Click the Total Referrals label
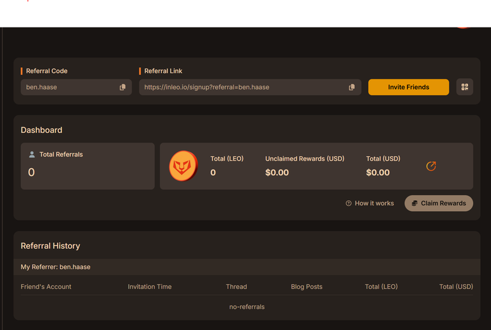 coord(61,154)
